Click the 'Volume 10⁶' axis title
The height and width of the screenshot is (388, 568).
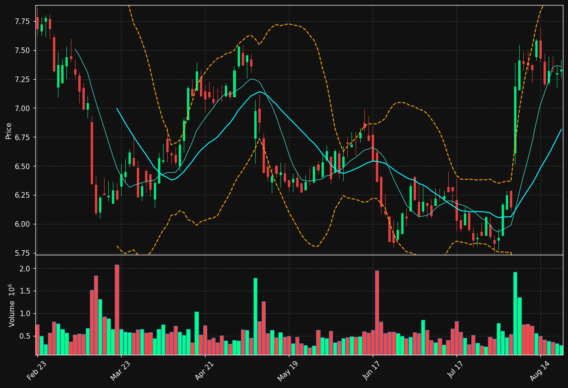tap(11, 305)
